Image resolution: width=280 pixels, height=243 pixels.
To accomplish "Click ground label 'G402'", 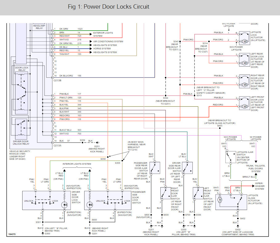I will [238, 230].
